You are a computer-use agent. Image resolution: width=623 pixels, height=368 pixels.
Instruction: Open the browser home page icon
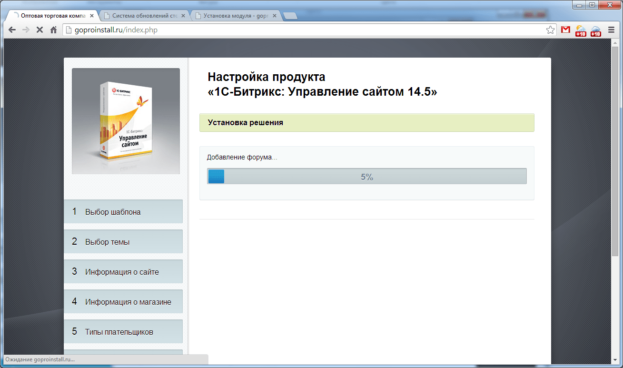pyautogui.click(x=53, y=30)
